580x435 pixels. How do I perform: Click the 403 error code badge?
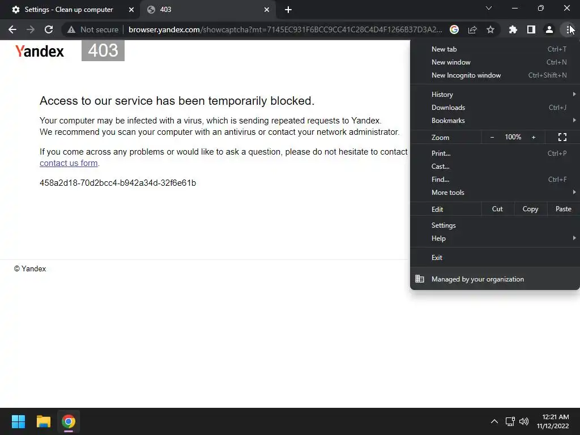click(x=103, y=50)
